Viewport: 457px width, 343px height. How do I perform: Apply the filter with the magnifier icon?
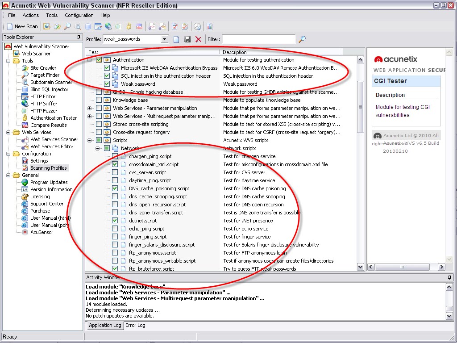click(x=302, y=39)
